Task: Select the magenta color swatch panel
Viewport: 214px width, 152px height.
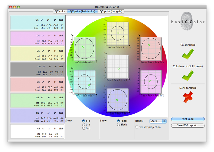Action: [x=37, y=38]
